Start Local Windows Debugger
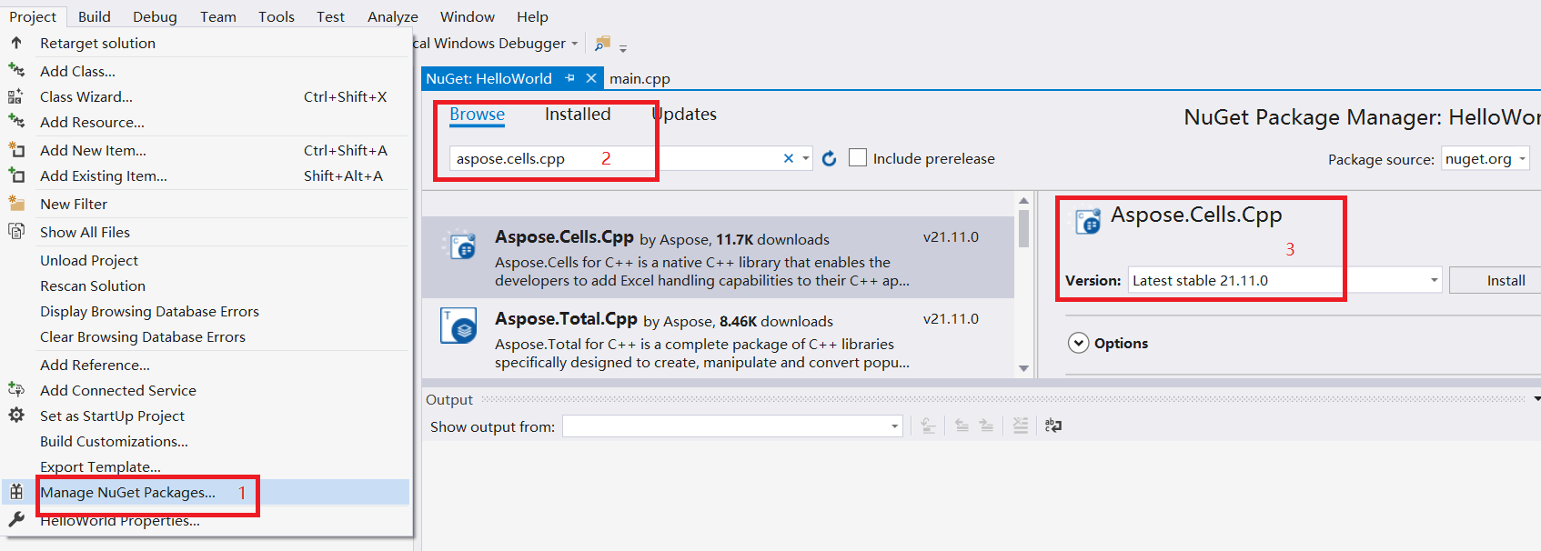 (x=491, y=43)
